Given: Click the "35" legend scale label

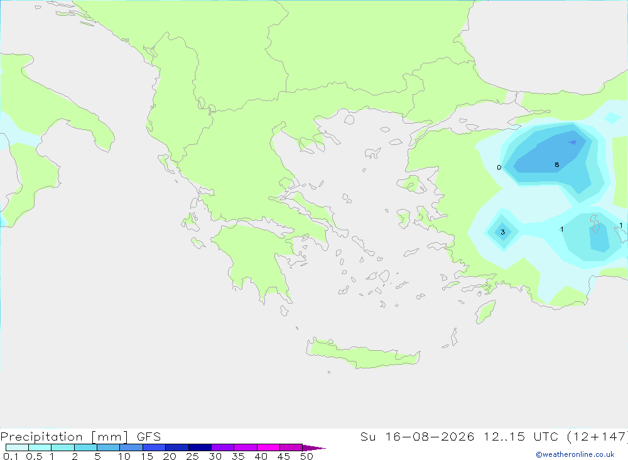Looking at the screenshot, I should pos(238,456).
